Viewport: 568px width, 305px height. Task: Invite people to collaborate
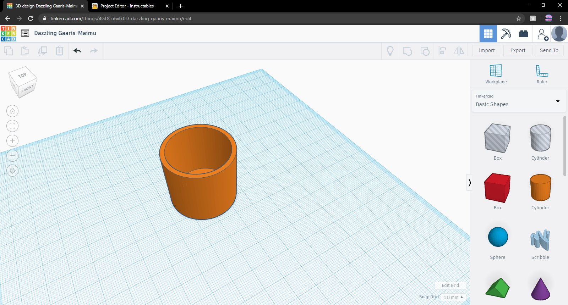tap(542, 34)
